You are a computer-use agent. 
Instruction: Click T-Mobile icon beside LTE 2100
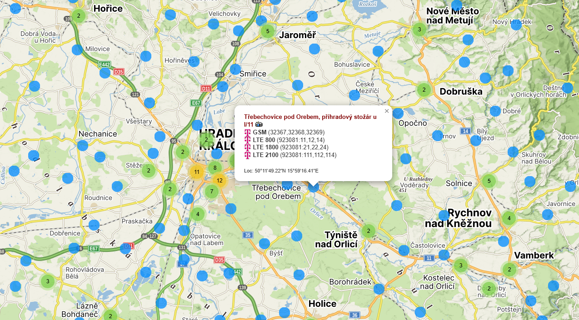click(x=248, y=155)
